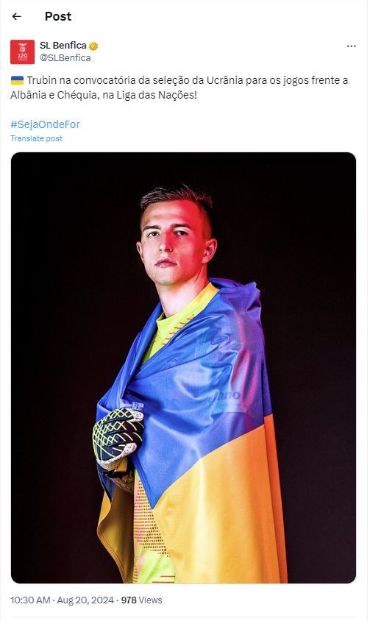This screenshot has width=370, height=621.
Task: Click the 978 Views counter
Action: [141, 600]
